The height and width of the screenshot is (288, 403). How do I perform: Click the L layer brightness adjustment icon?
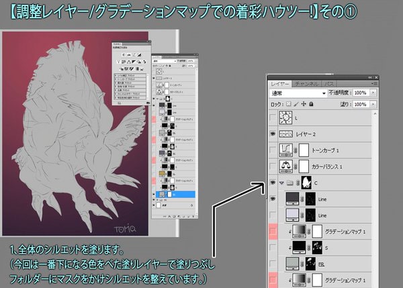pos(286,118)
